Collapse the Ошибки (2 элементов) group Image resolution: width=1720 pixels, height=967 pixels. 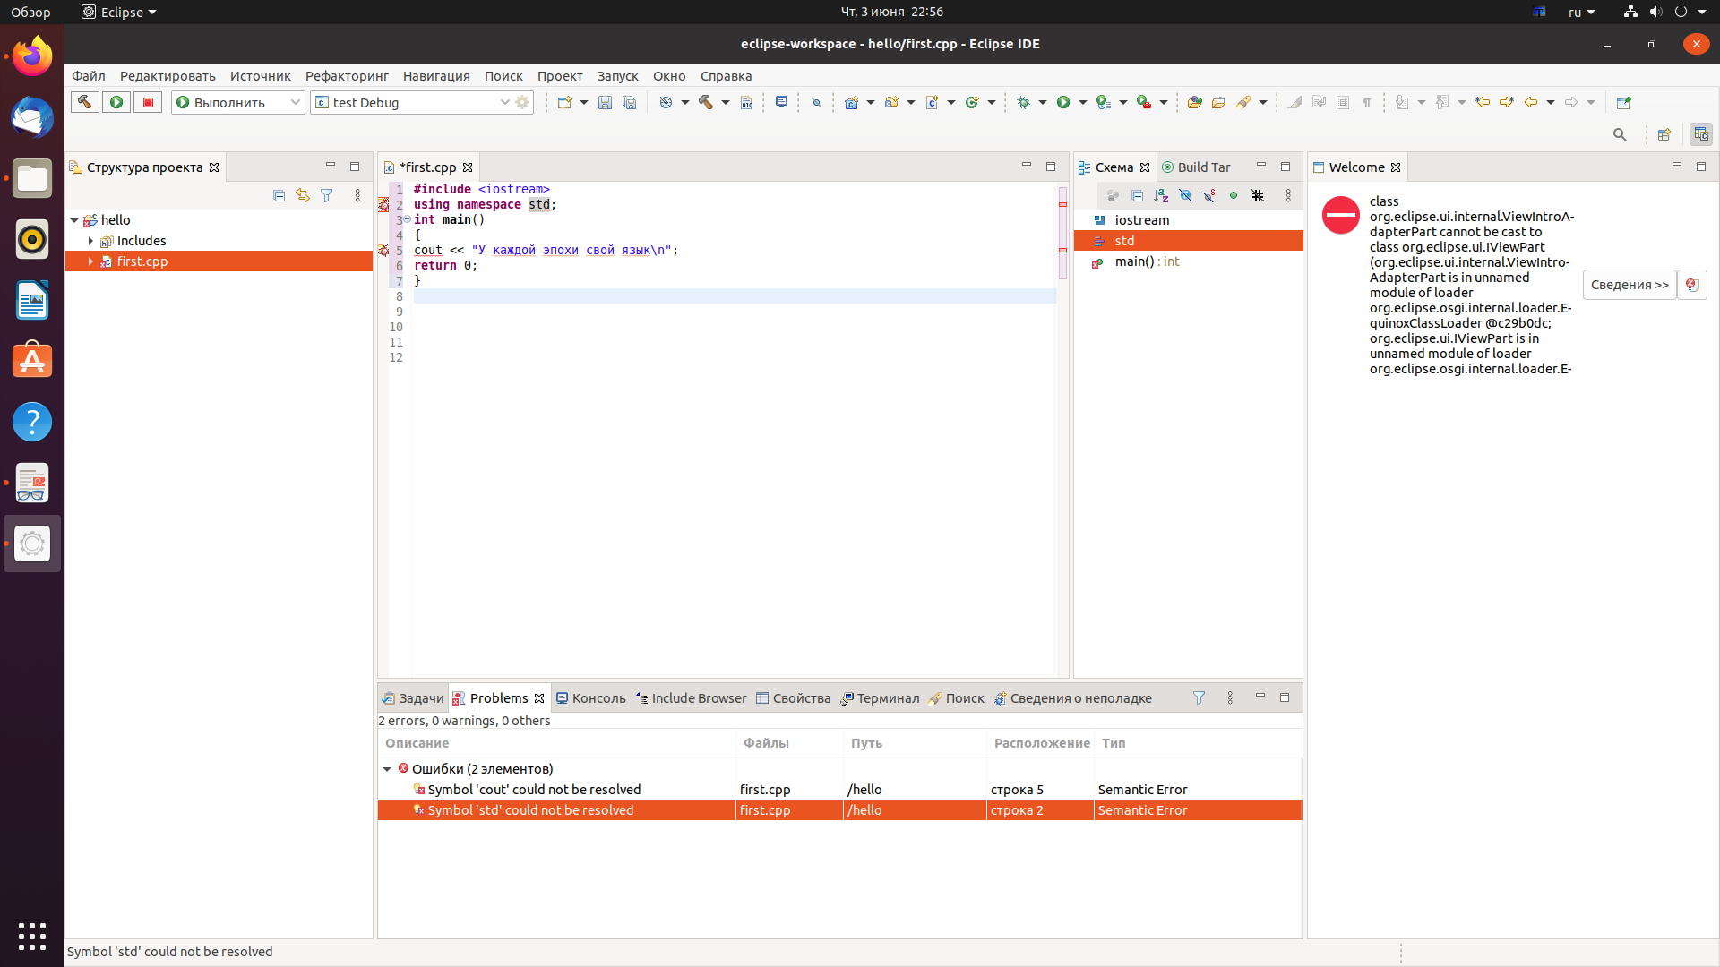pyautogui.click(x=387, y=769)
